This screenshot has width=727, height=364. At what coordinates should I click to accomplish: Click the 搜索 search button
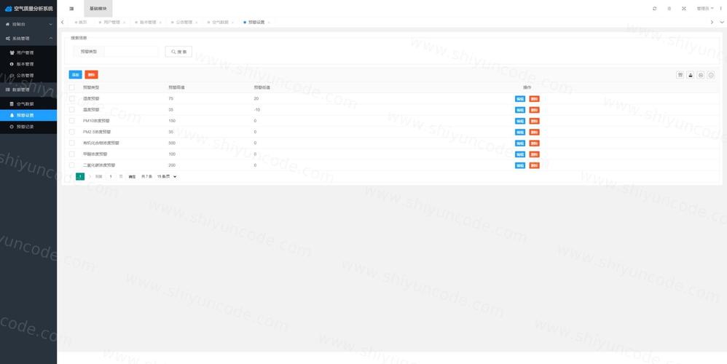178,52
